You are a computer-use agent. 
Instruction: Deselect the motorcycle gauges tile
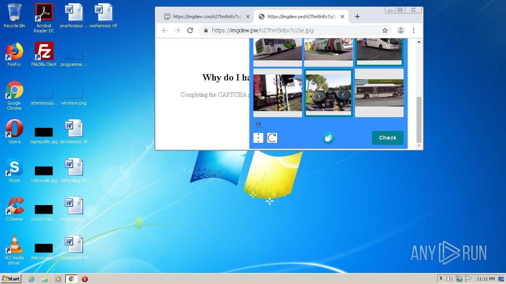pyautogui.click(x=329, y=93)
